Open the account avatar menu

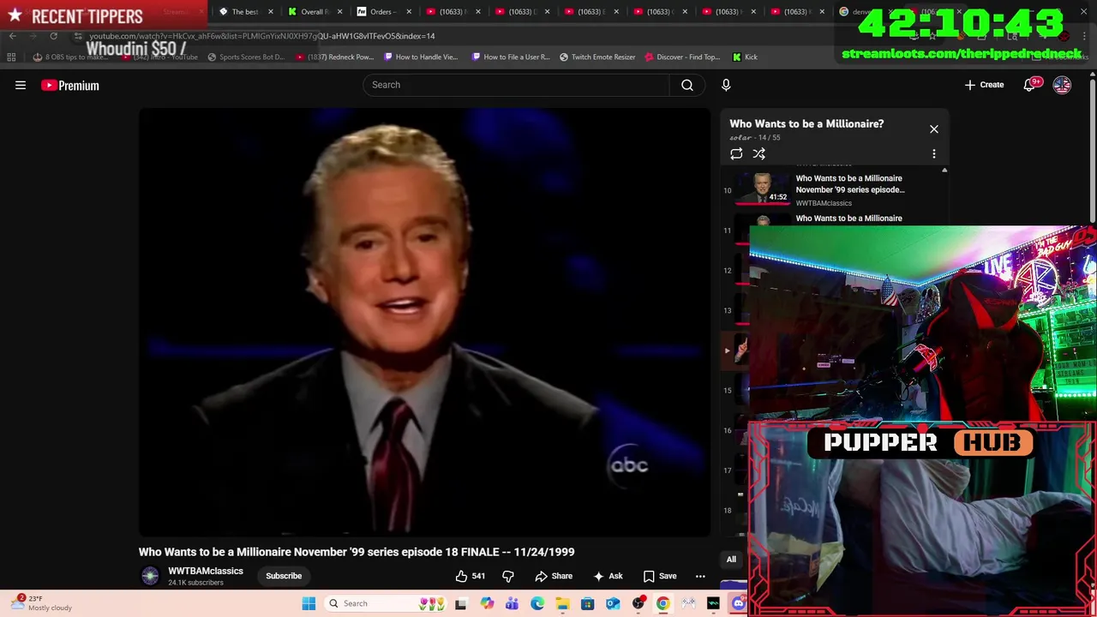pyautogui.click(x=1062, y=85)
